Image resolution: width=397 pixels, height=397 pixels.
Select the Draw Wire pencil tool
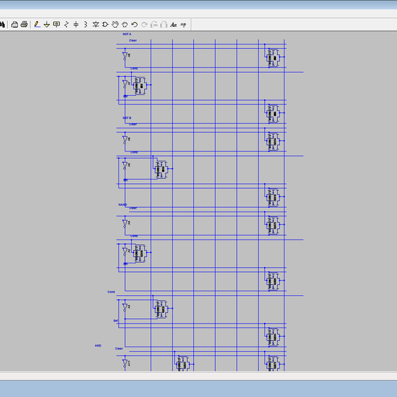[x=37, y=24]
